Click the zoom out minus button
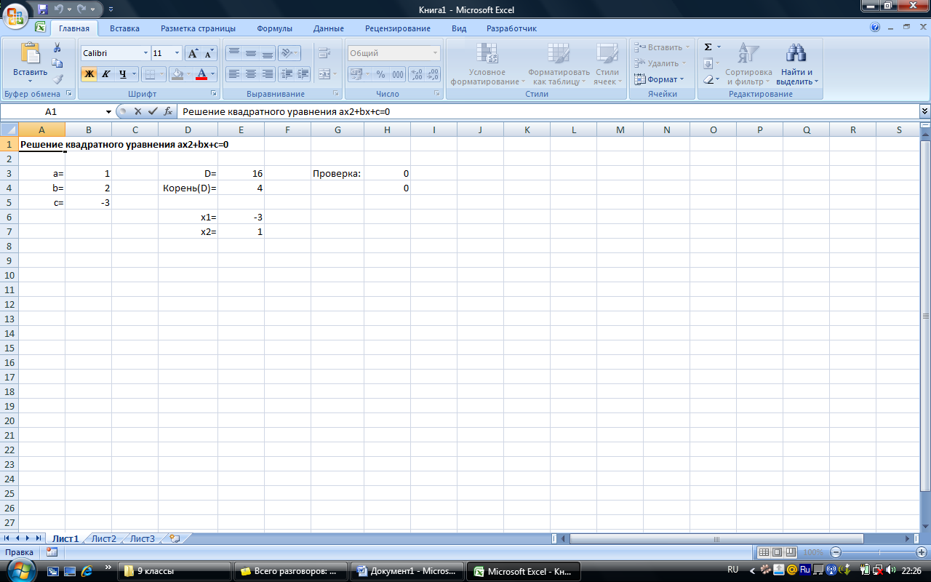Screen dimensions: 931x582 click(x=836, y=552)
